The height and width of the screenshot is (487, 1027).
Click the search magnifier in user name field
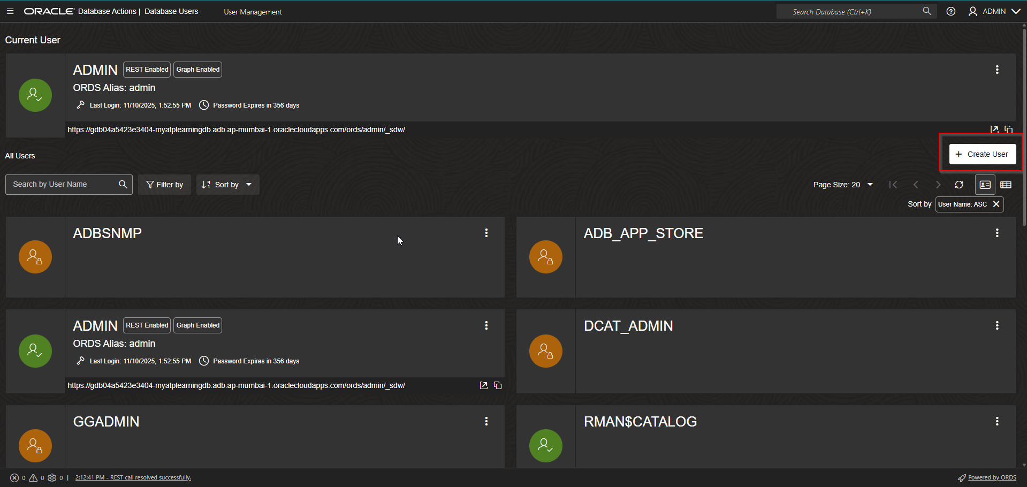(123, 184)
